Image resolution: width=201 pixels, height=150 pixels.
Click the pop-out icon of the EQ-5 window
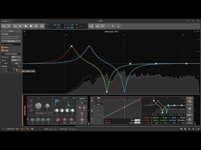[195, 32]
